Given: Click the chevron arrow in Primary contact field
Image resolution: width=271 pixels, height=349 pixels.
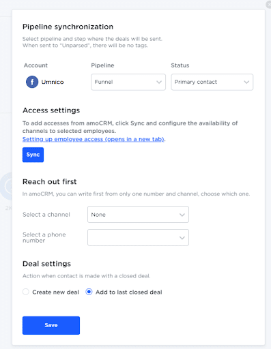Looking at the screenshot, I should (x=246, y=82).
